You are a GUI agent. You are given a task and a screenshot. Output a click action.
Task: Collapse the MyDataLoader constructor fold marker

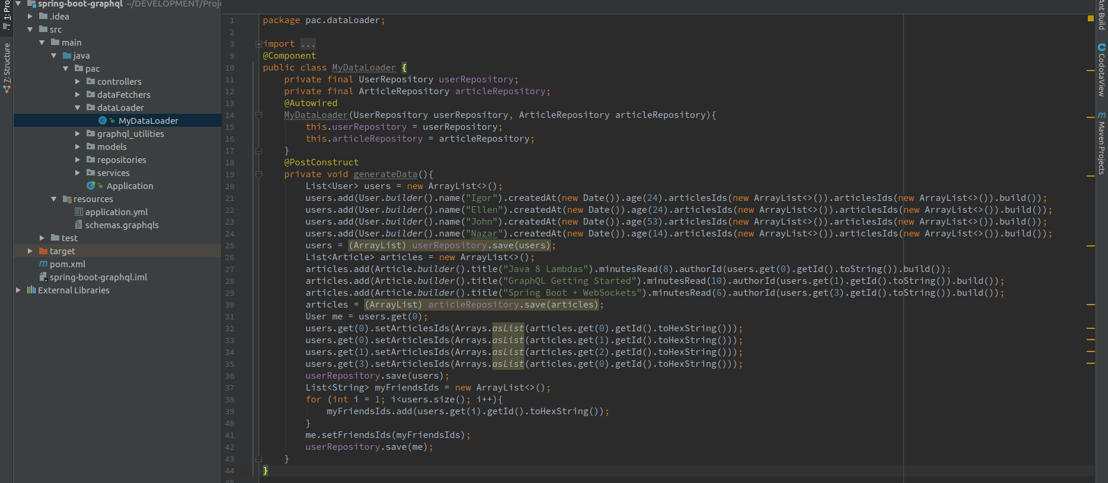[x=259, y=115]
